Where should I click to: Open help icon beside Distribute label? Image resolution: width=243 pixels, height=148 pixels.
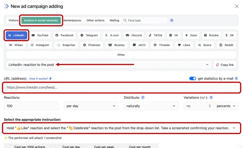143,97
